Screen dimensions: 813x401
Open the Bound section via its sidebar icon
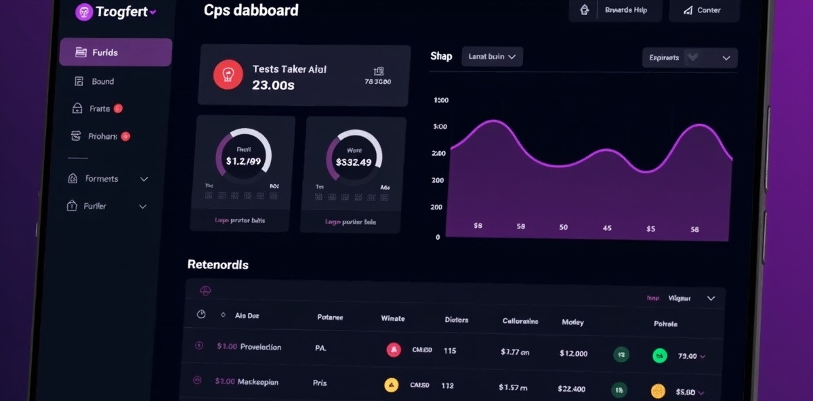[x=79, y=81]
